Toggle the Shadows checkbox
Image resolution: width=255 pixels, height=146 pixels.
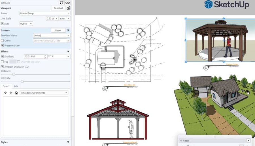pyautogui.click(x=2, y=56)
